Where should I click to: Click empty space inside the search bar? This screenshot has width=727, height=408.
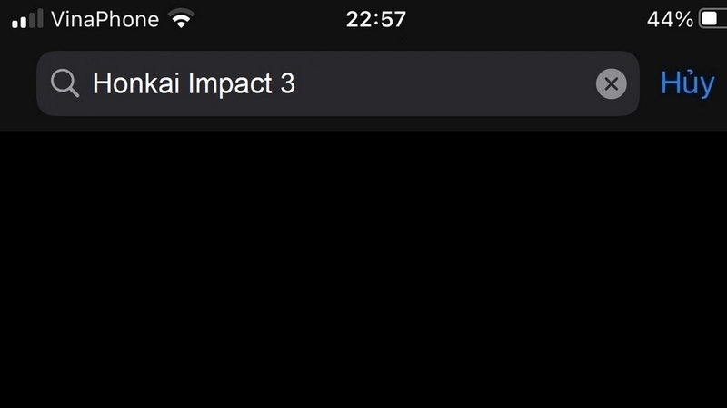tap(445, 83)
